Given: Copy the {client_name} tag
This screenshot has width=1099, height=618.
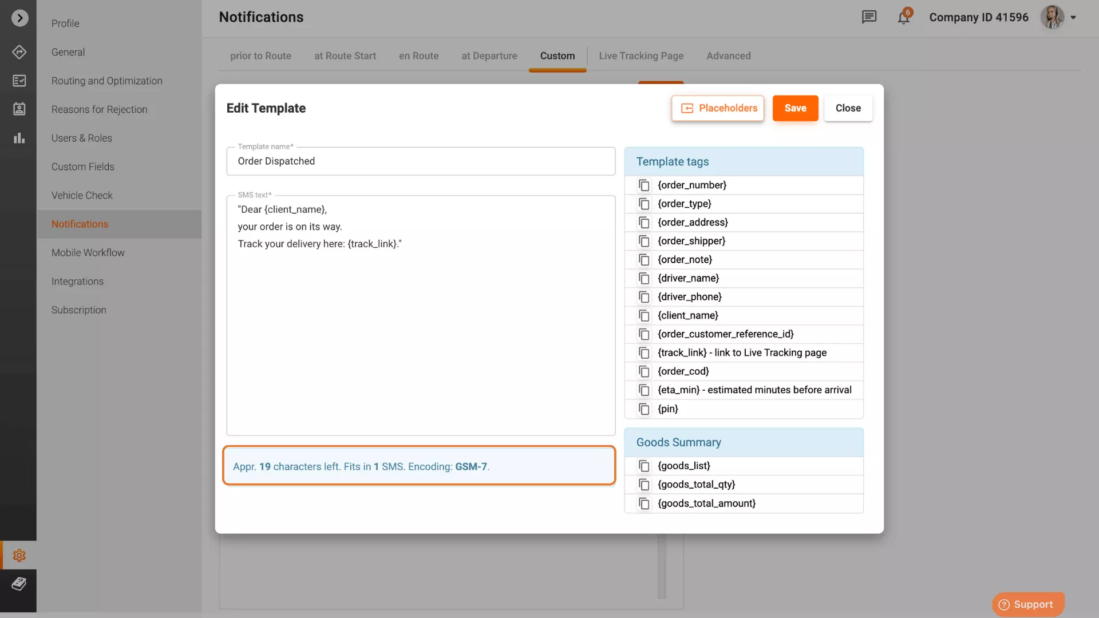Looking at the screenshot, I should point(644,315).
